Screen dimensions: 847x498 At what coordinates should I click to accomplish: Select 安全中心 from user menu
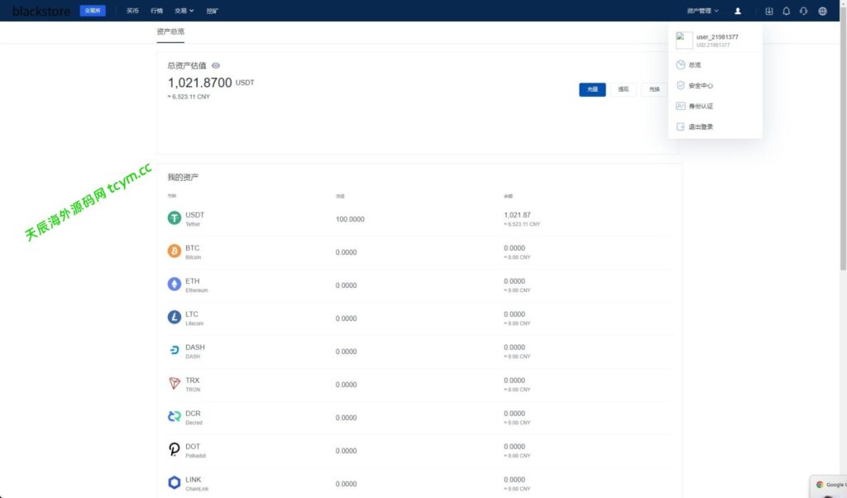coord(700,85)
